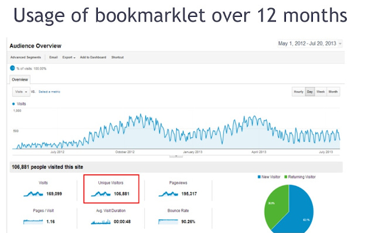Viewport: 375px width, 233px height.
Task: Click the Avg. Visit Duration sparkline
Action: point(101,222)
